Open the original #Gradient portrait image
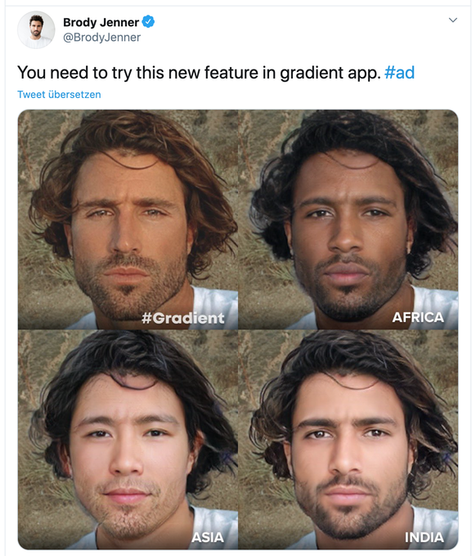 point(128,219)
